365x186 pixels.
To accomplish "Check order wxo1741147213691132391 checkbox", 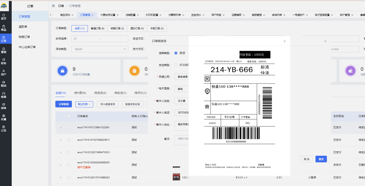I will coord(69,127).
